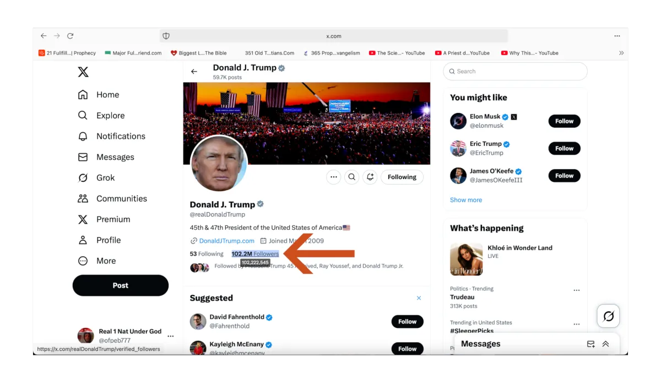The image size is (661, 372).
Task: Open the Trudeau trending topic
Action: [x=462, y=297]
